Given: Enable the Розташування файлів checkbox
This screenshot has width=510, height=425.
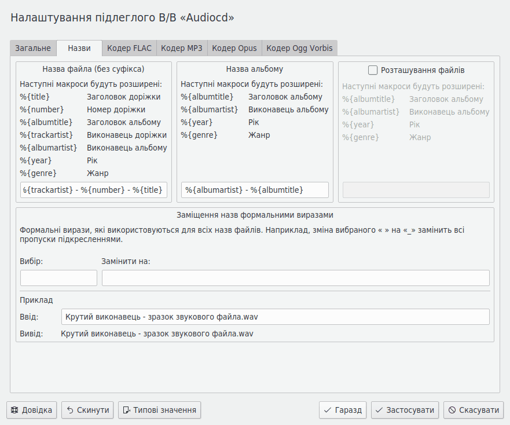Looking at the screenshot, I should (373, 70).
